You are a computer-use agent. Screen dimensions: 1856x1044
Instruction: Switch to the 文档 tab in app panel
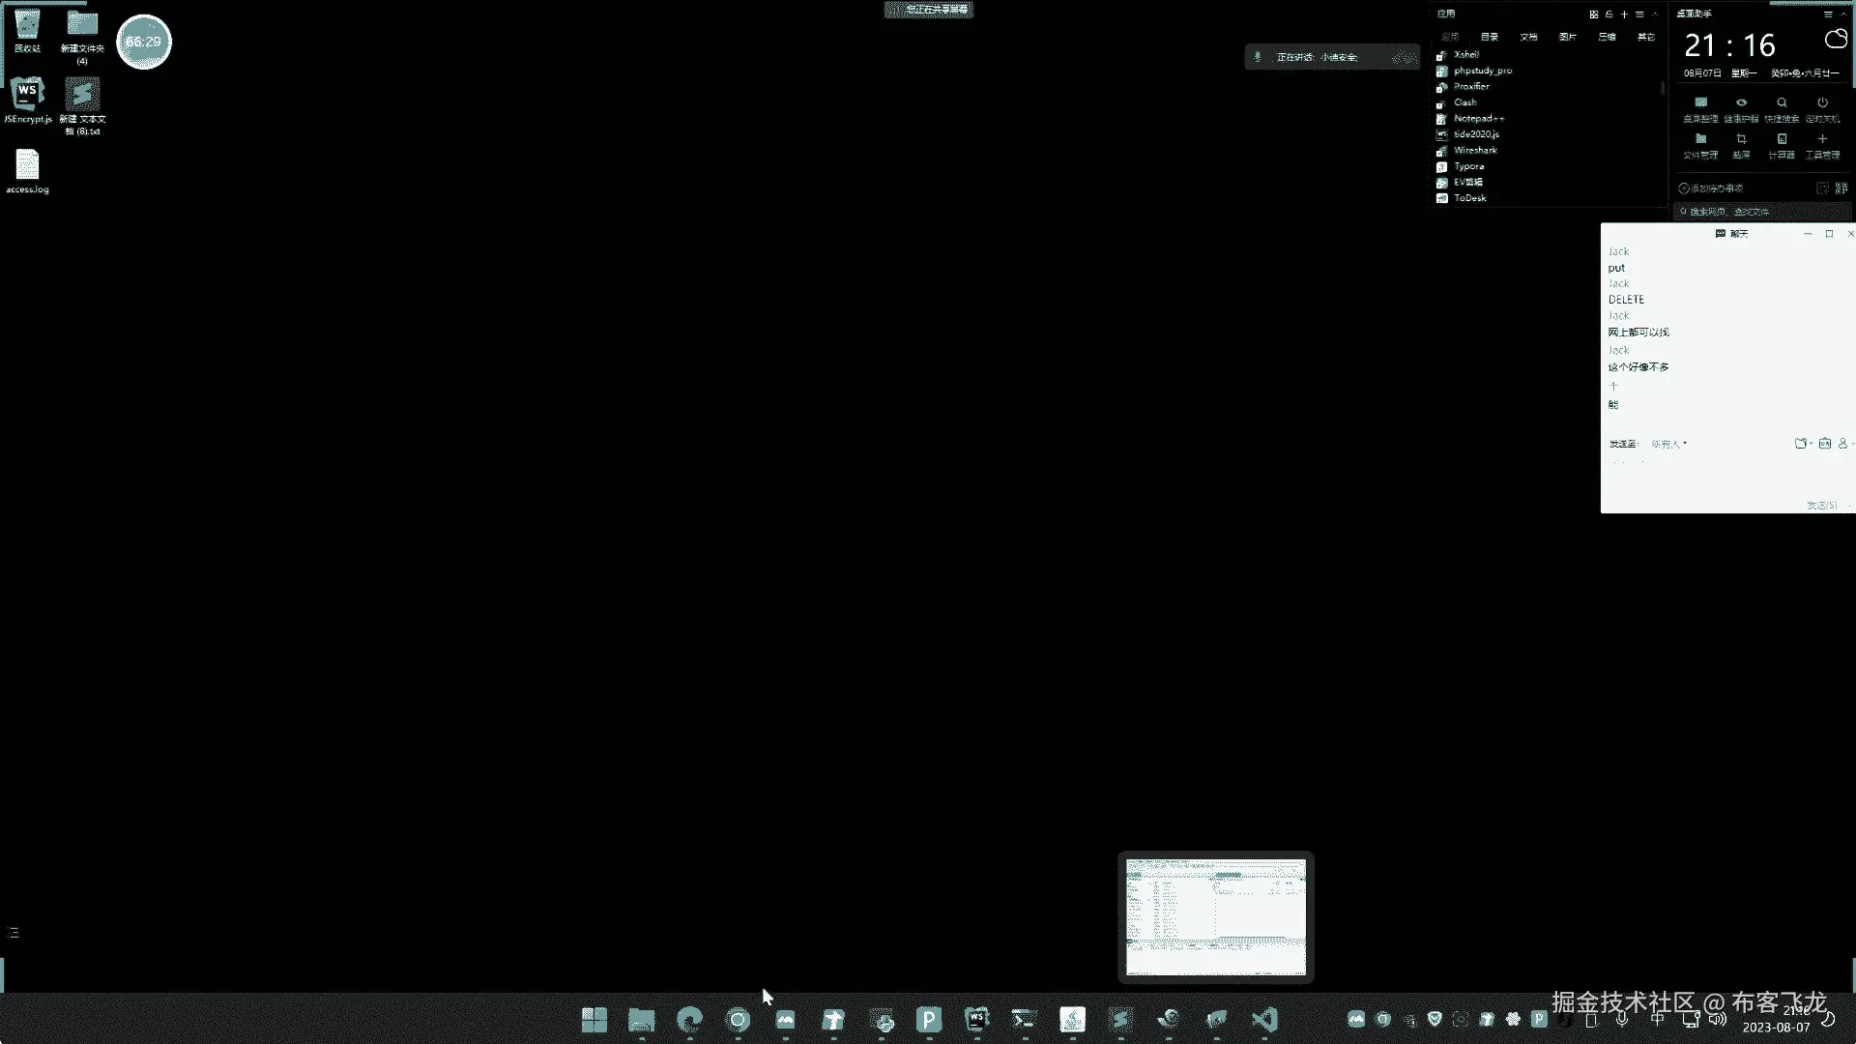[1528, 37]
